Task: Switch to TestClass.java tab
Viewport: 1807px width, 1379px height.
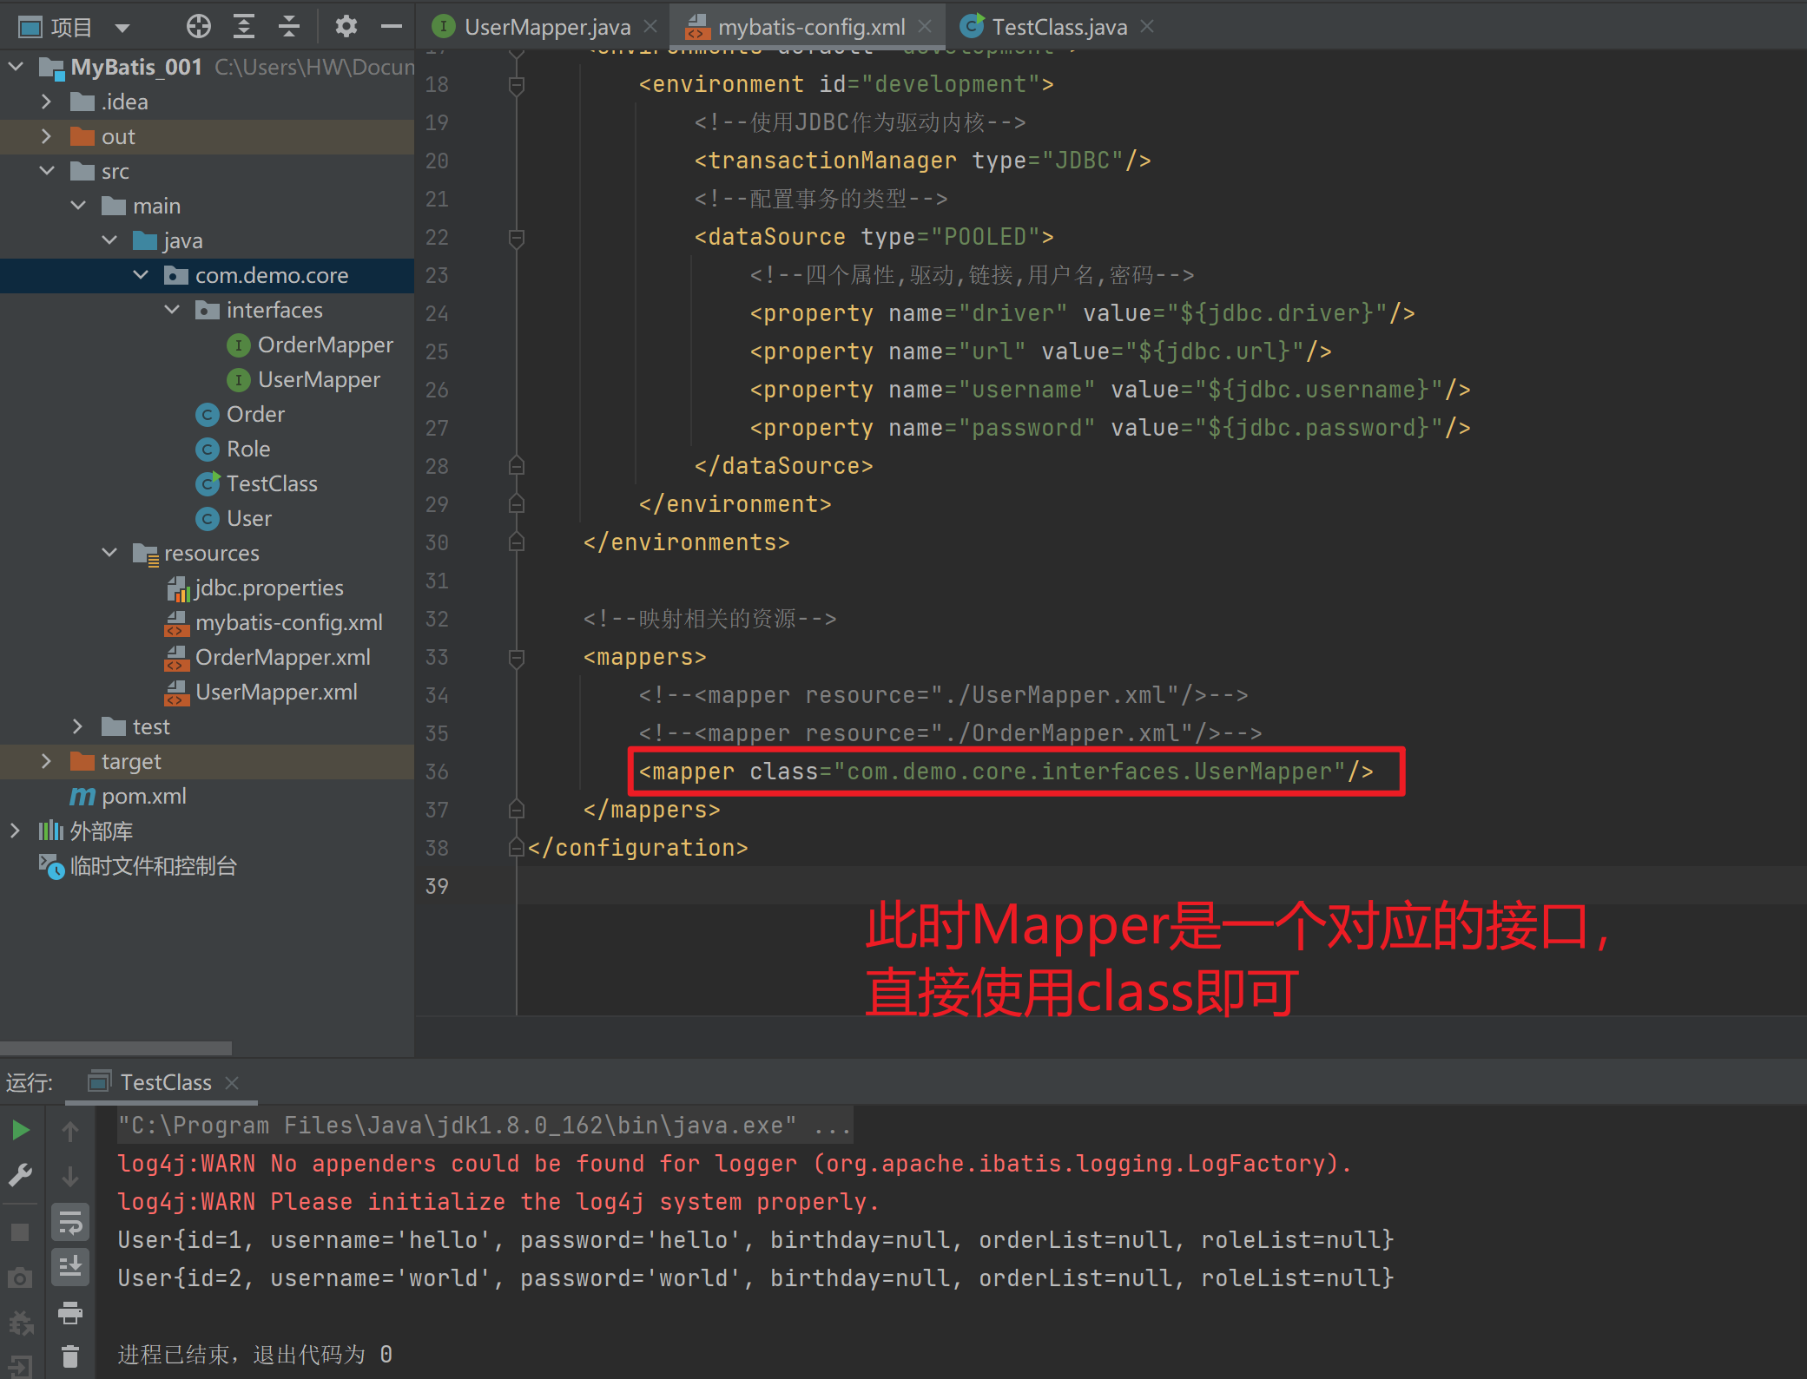Action: [1058, 27]
